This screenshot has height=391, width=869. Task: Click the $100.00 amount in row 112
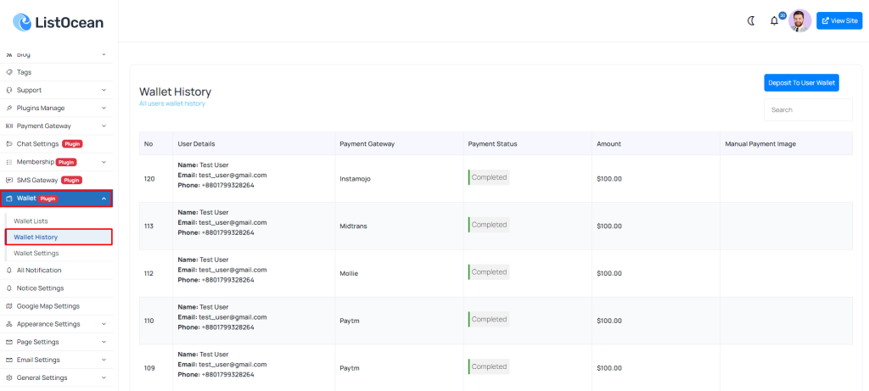pyautogui.click(x=609, y=274)
